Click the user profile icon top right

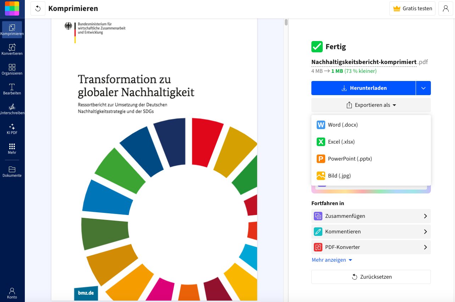[x=446, y=8]
